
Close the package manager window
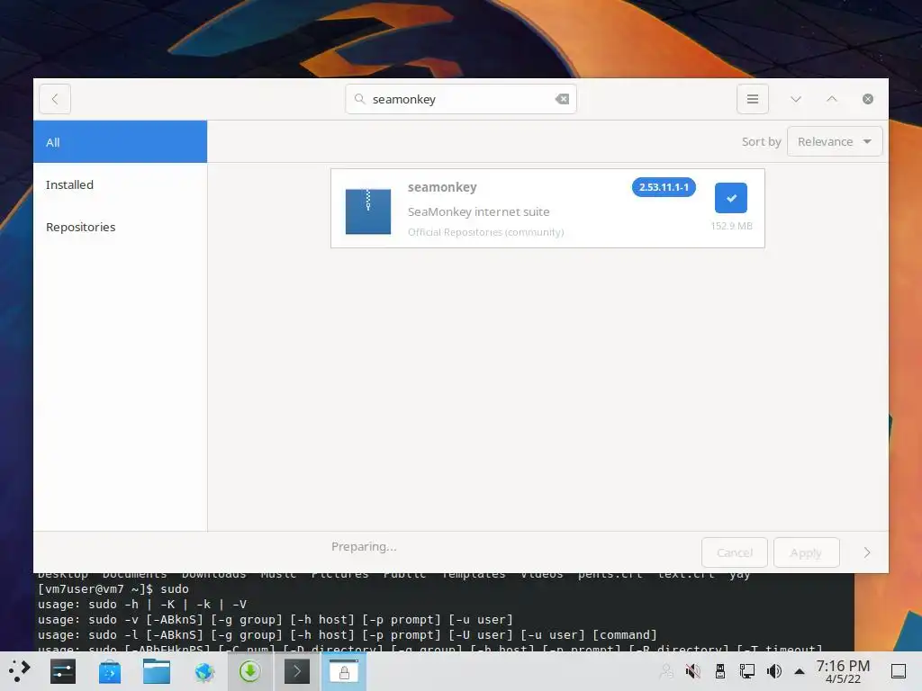coord(867,99)
